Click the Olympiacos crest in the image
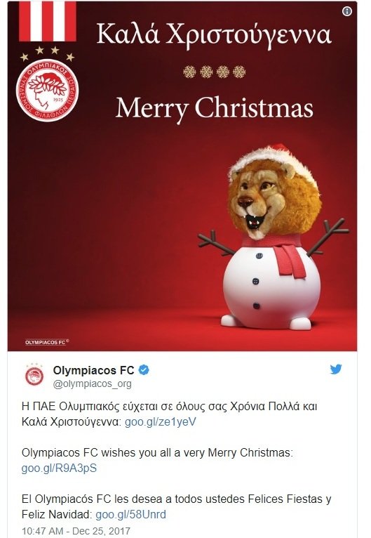Viewport: 371px width, 538px height. (47, 91)
